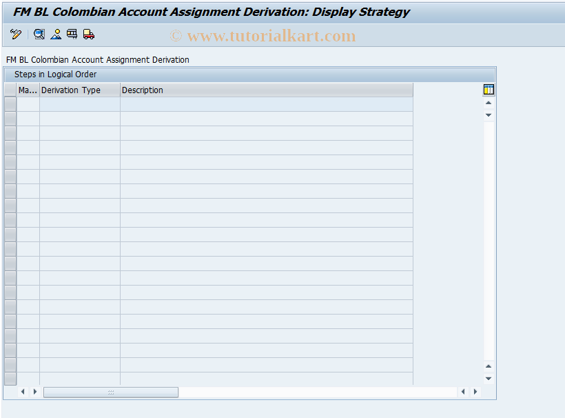
Task: Click 'FM BL Colombian Account Assignment Derivation' label
Action: 98,60
